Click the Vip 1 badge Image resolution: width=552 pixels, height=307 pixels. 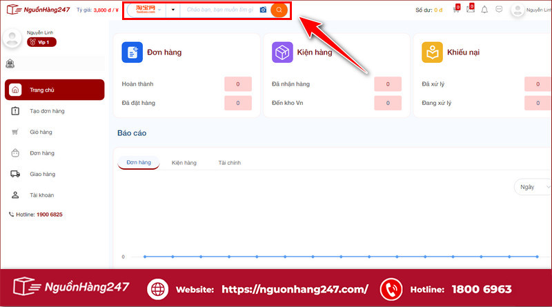(x=42, y=42)
